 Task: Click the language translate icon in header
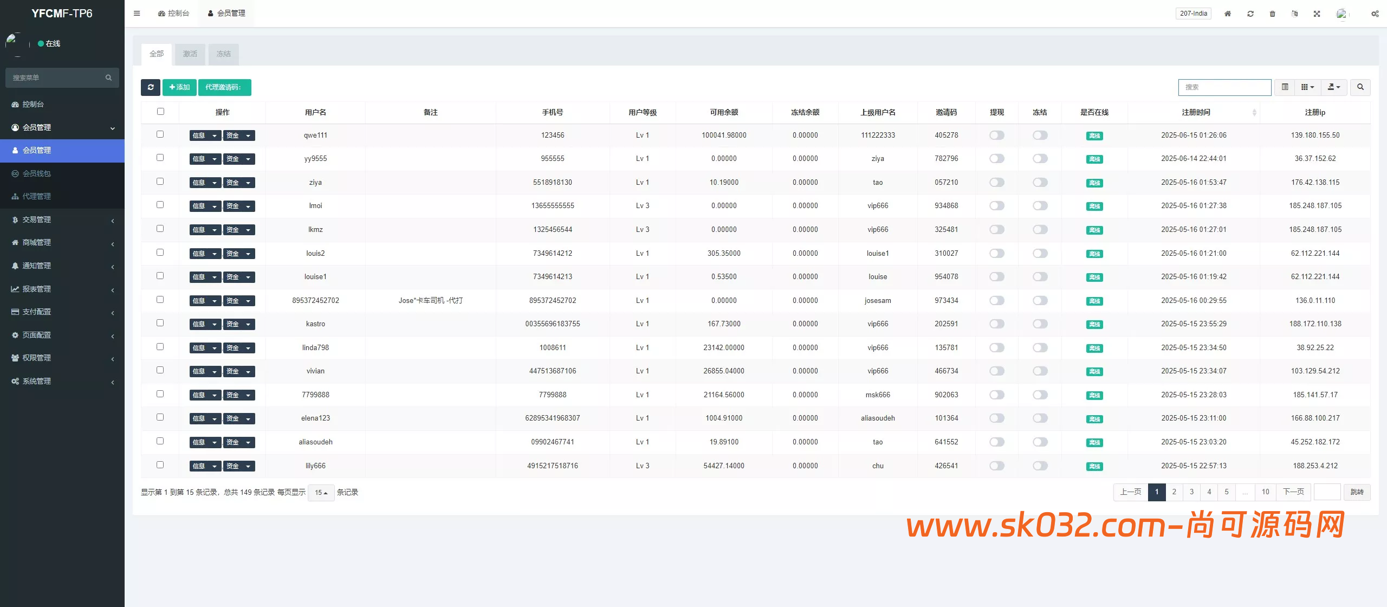1294,14
